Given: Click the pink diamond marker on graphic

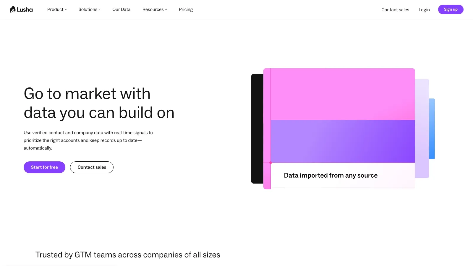Looking at the screenshot, I should pyautogui.click(x=270, y=163).
